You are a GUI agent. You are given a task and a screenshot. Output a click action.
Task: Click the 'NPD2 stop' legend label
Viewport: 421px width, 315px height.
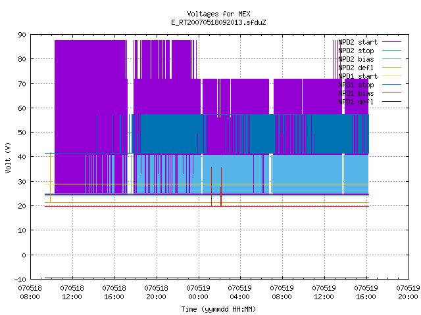[x=356, y=51]
